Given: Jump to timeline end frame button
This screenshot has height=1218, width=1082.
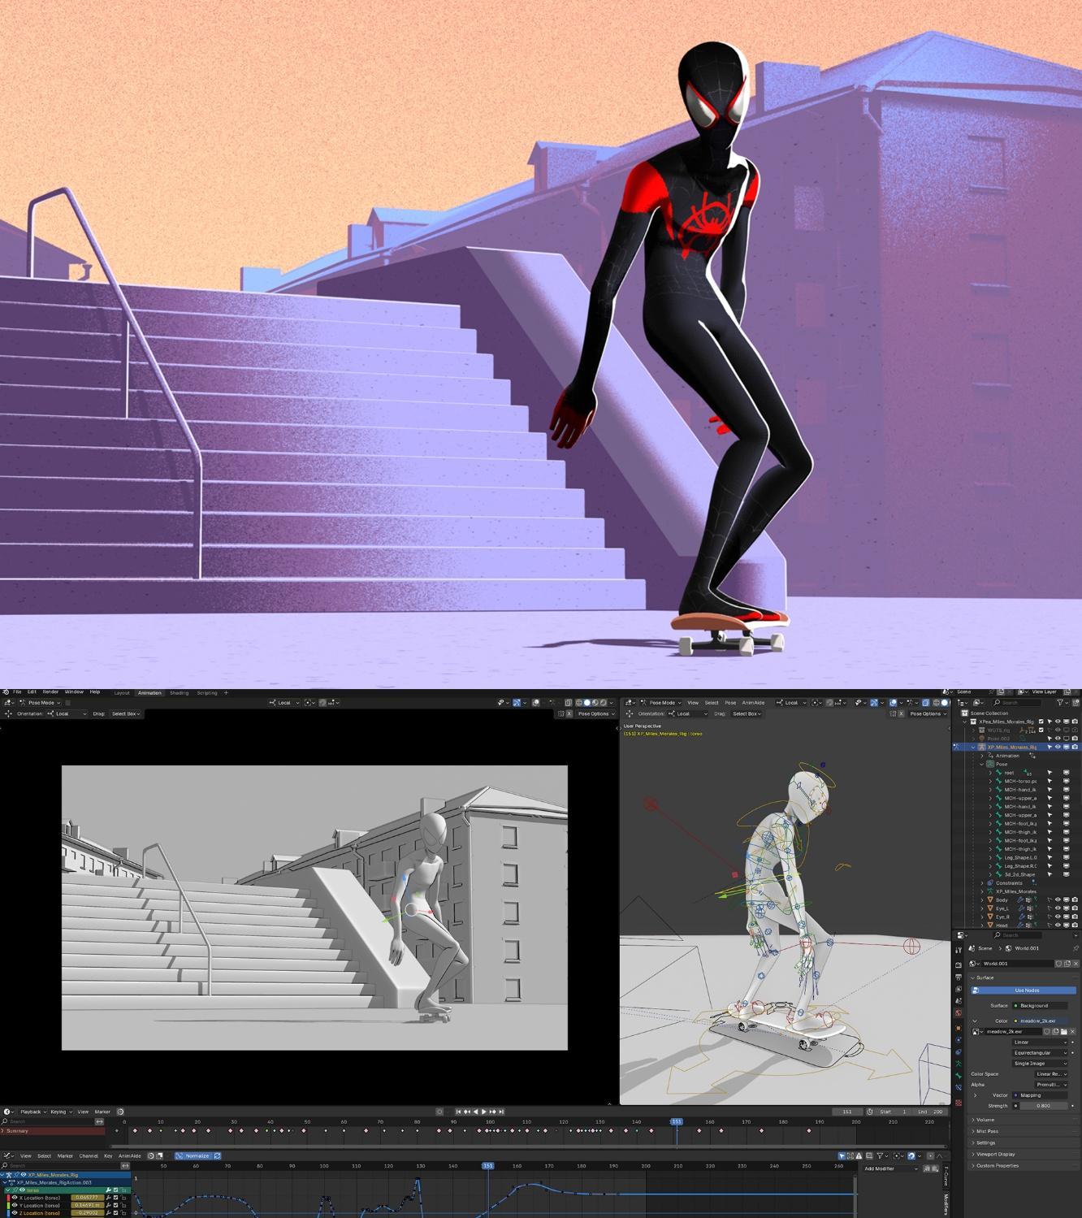Looking at the screenshot, I should (x=501, y=1112).
